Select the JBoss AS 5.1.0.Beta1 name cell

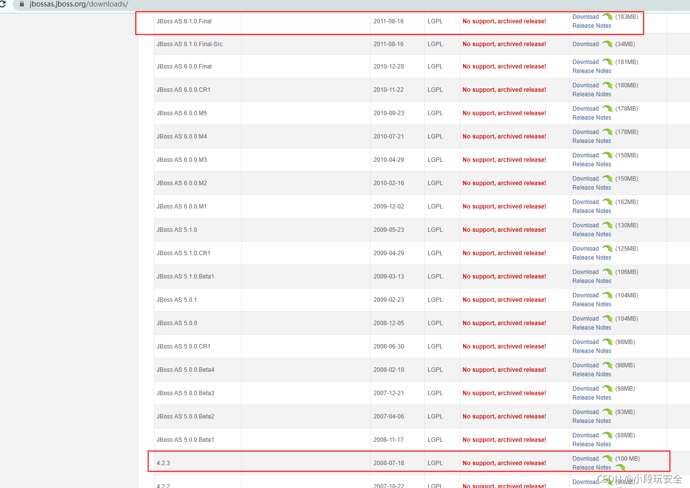coord(198,277)
